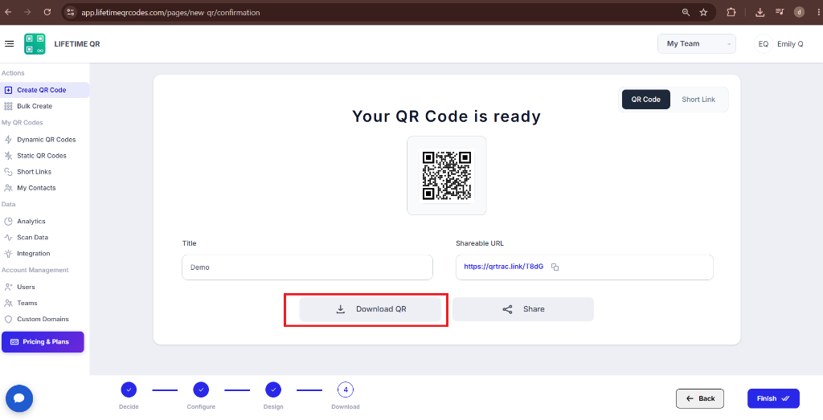823x420 pixels.
Task: Select step 4 Download marker
Action: tap(346, 389)
